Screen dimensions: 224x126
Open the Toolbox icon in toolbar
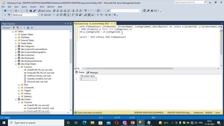(152, 11)
